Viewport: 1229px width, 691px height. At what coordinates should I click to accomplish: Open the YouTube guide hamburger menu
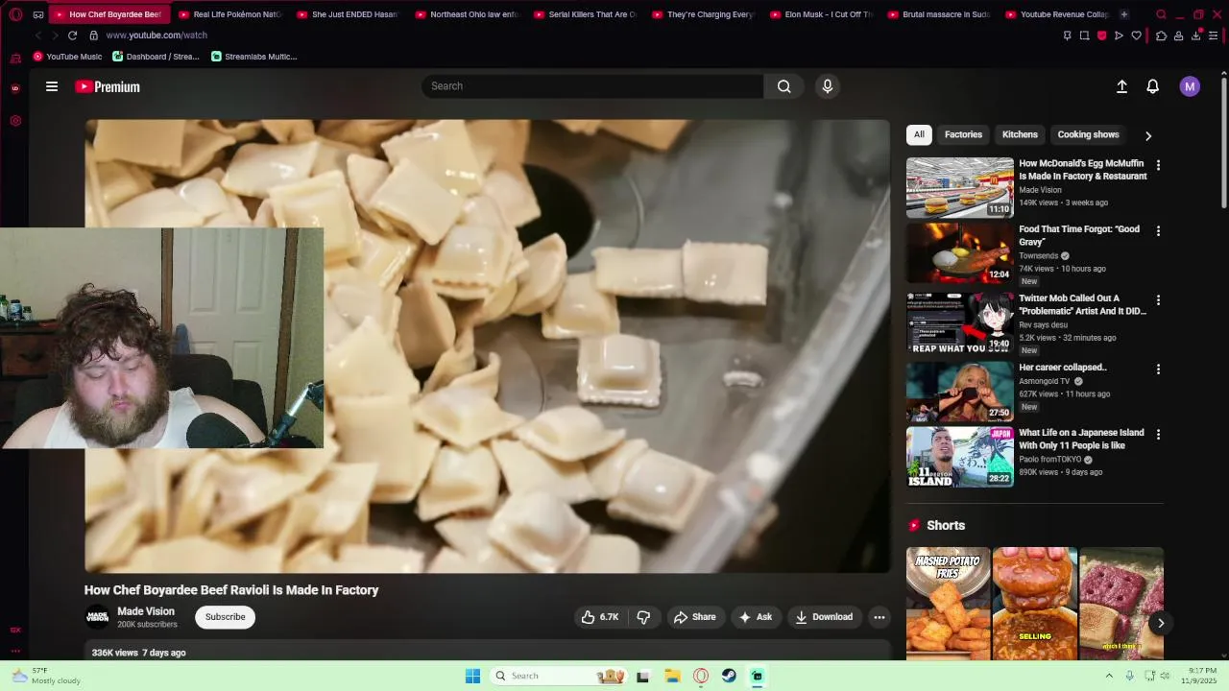(x=52, y=86)
